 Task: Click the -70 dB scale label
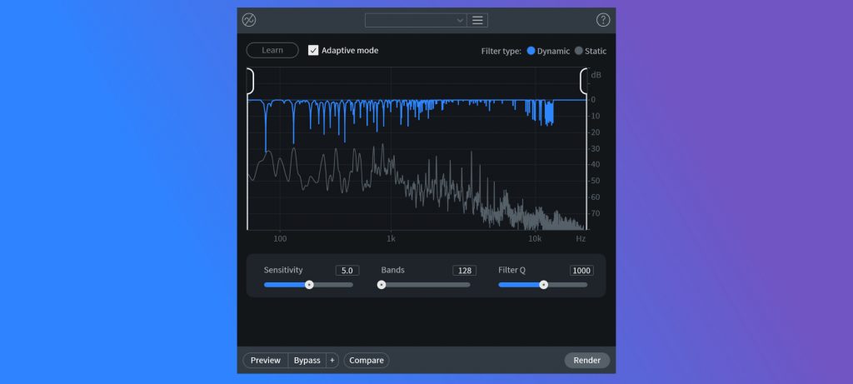pos(595,213)
